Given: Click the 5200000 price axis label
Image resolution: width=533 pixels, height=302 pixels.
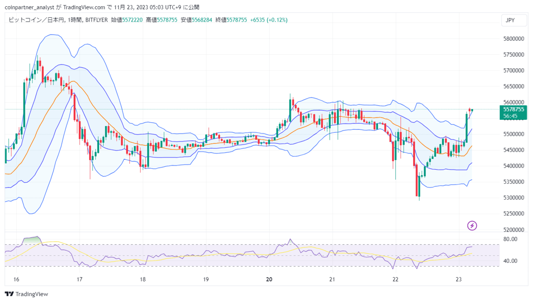Looking at the screenshot, I should (x=513, y=230).
